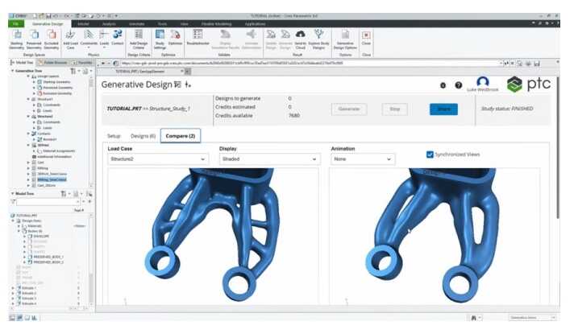Image resolution: width=578 pixels, height=334 pixels.
Task: Click the Model Tree settings icon
Action: [x=64, y=193]
